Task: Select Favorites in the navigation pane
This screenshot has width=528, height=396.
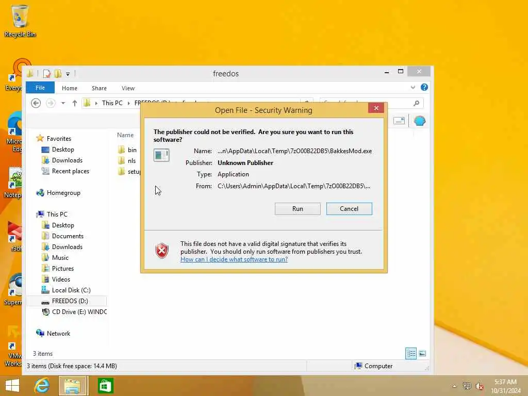Action: [x=59, y=138]
